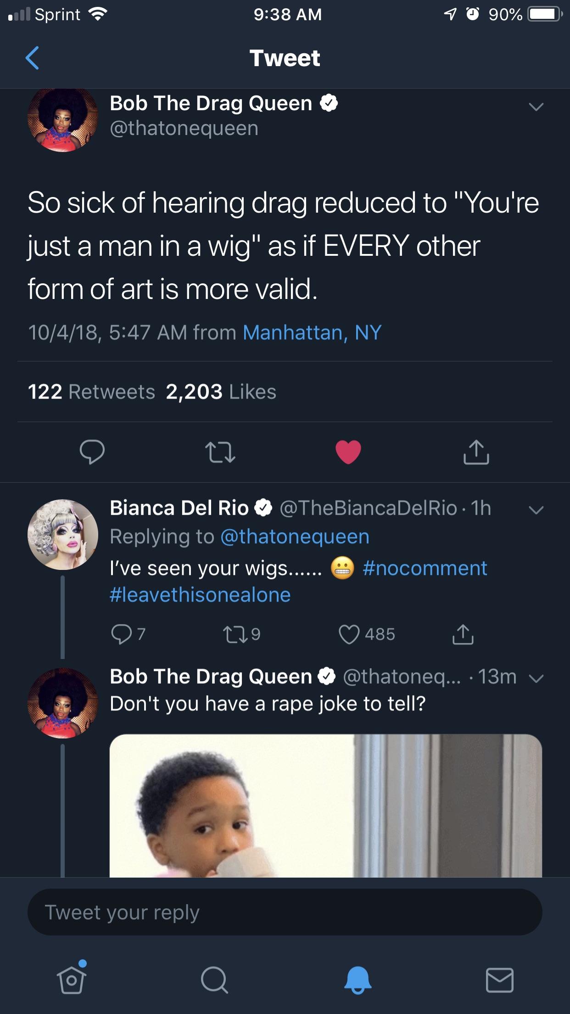Open options chevron on Bianca Del Rio's reply
This screenshot has height=1014, width=570.
pyautogui.click(x=536, y=510)
